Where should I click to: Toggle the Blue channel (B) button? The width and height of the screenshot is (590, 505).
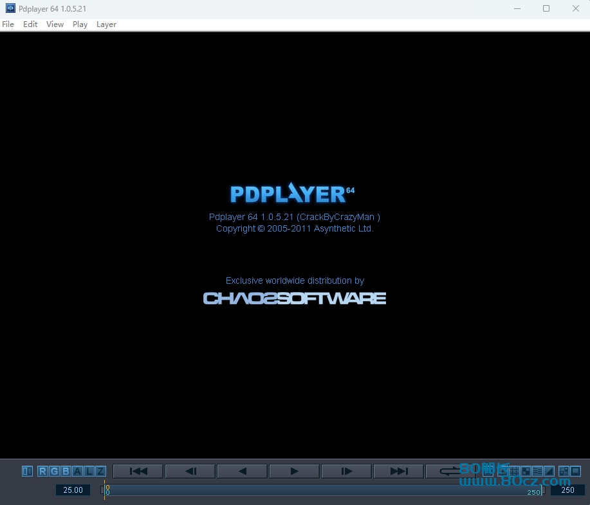(x=66, y=471)
